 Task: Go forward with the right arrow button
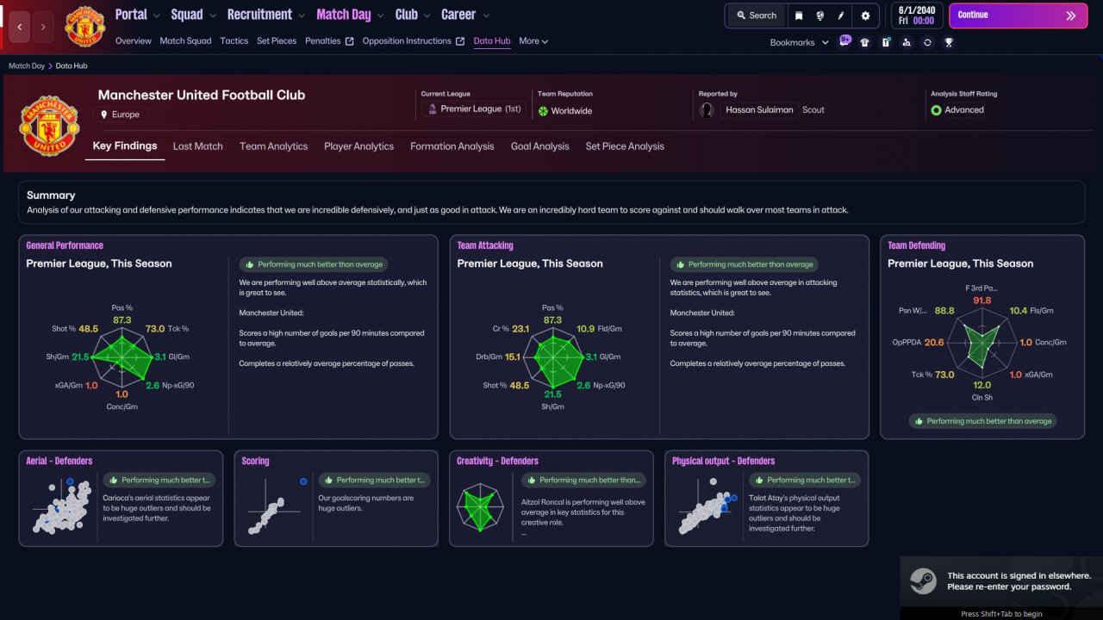43,28
